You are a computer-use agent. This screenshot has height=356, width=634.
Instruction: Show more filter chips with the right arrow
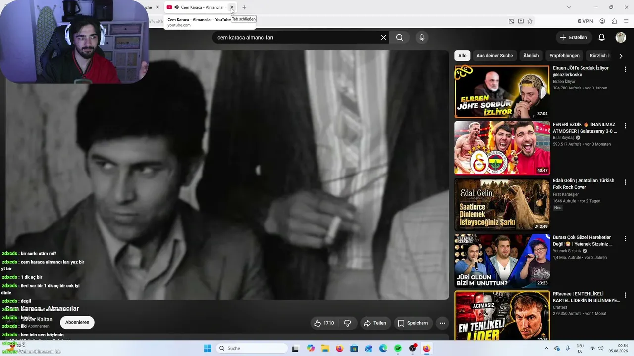pyautogui.click(x=621, y=56)
